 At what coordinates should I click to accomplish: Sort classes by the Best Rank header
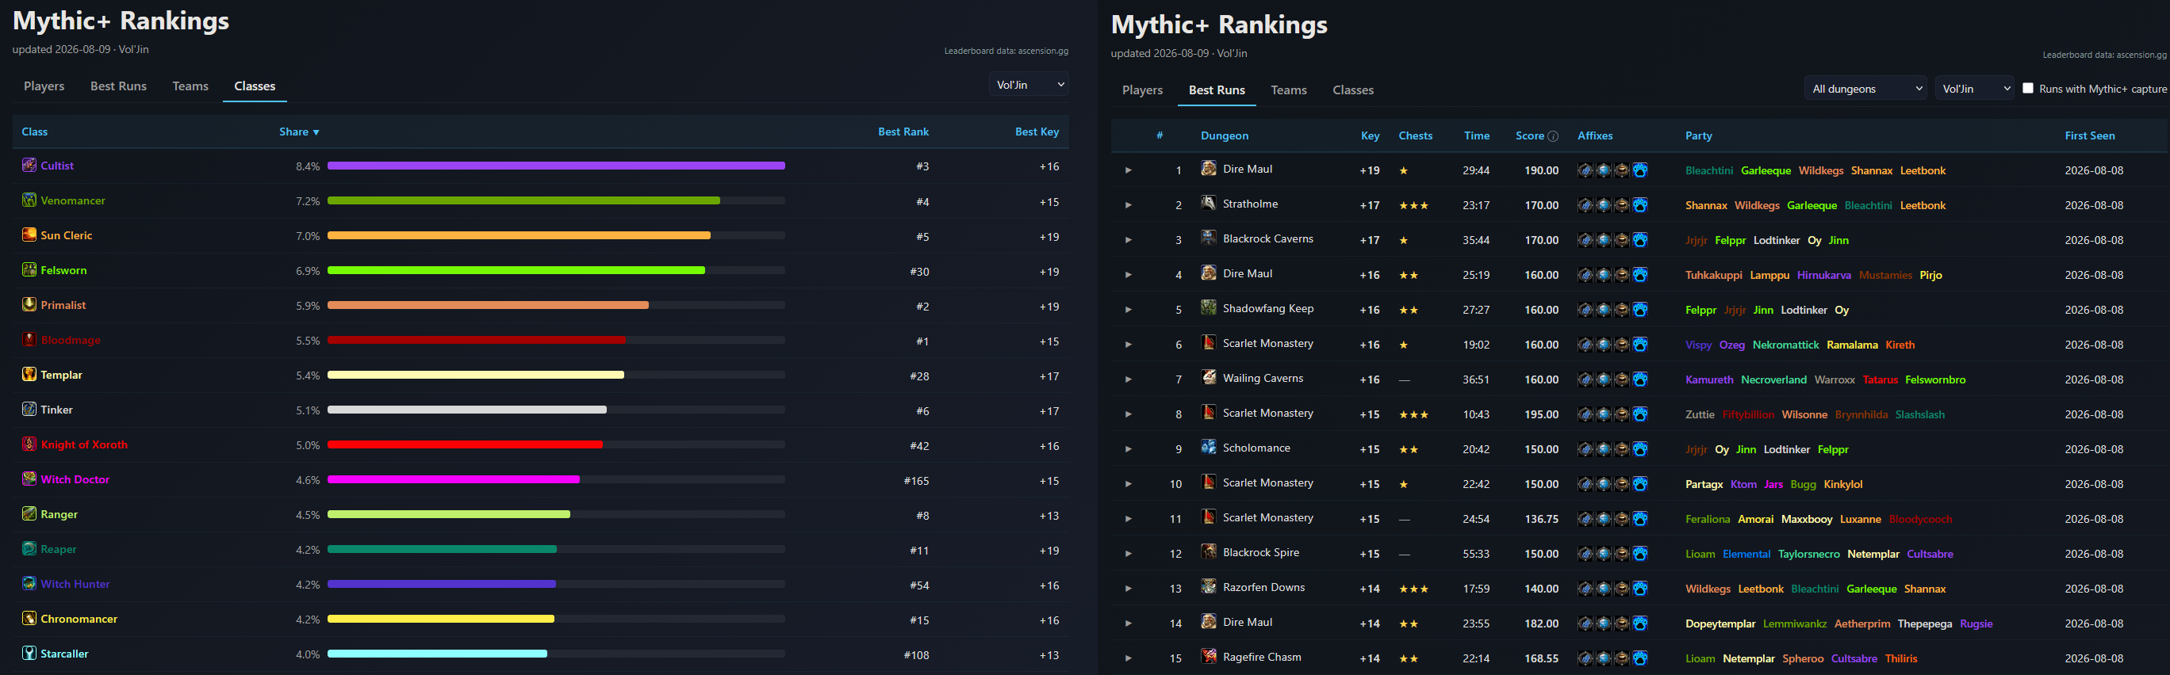pyautogui.click(x=903, y=132)
